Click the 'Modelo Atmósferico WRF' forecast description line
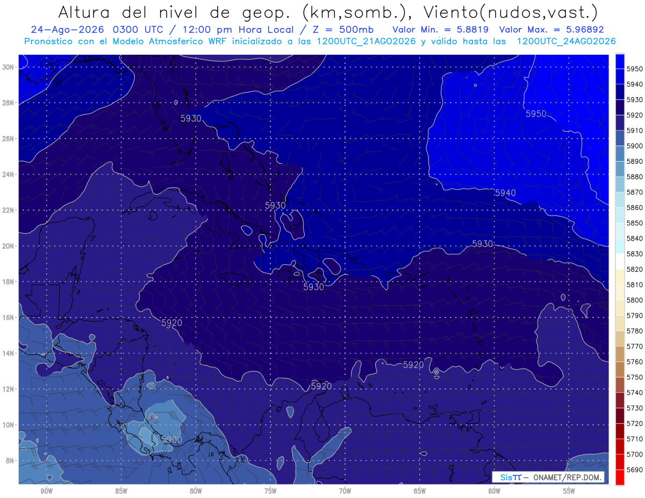The width and height of the screenshot is (645, 498). tap(320, 41)
